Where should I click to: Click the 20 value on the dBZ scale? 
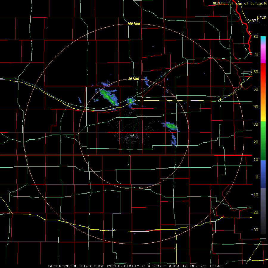(256, 142)
